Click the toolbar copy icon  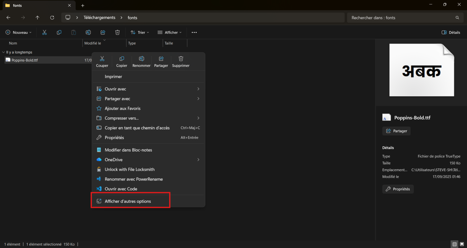tap(59, 32)
